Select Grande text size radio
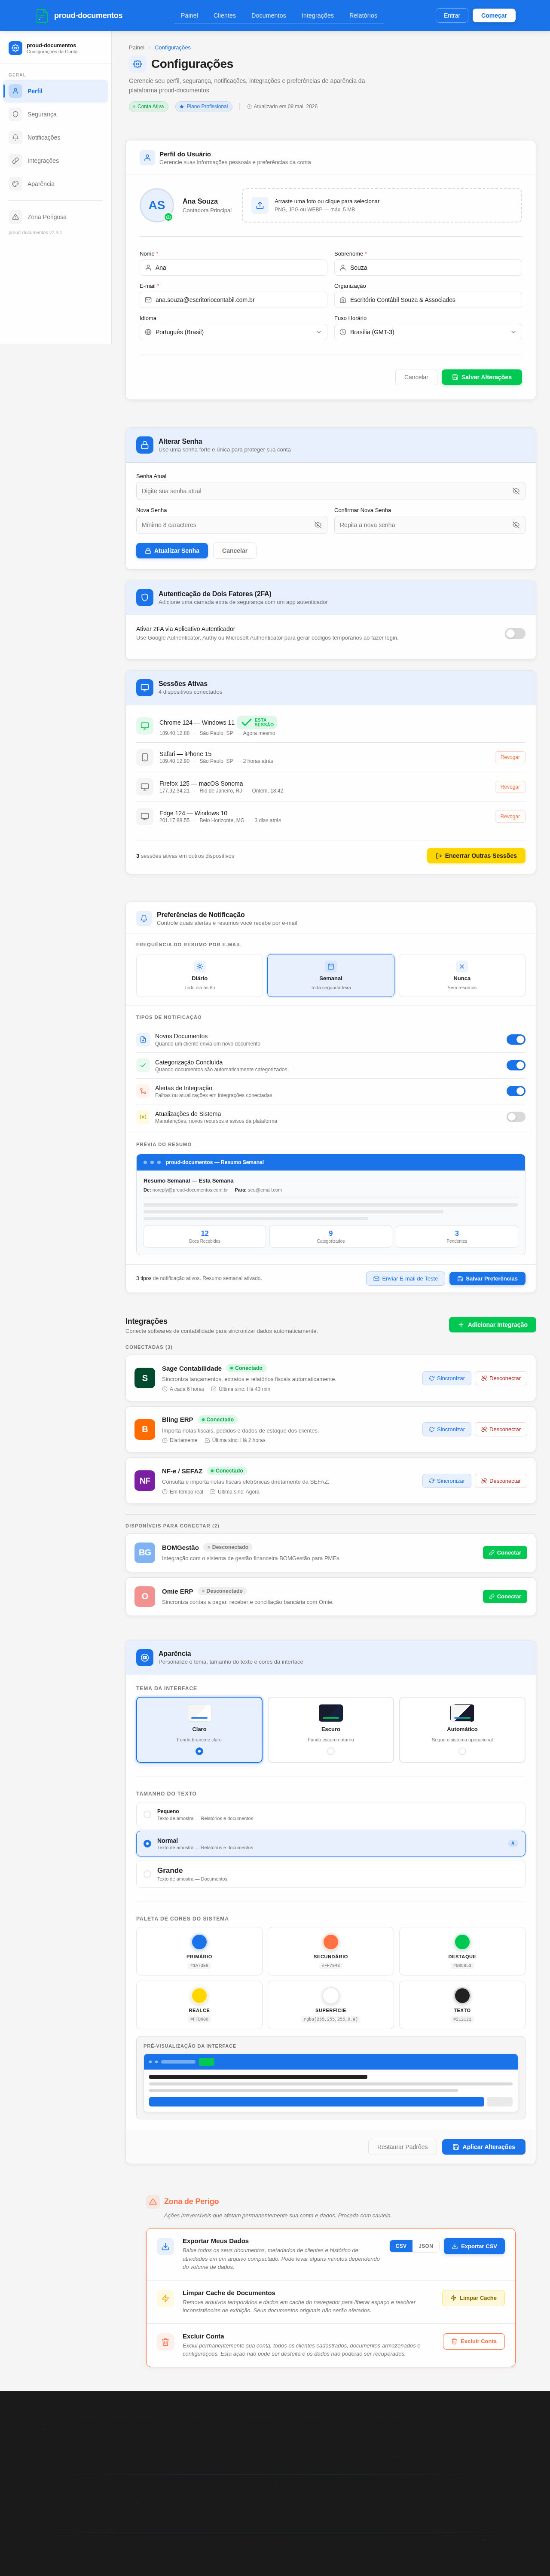The width and height of the screenshot is (550, 2576). click(x=147, y=1874)
